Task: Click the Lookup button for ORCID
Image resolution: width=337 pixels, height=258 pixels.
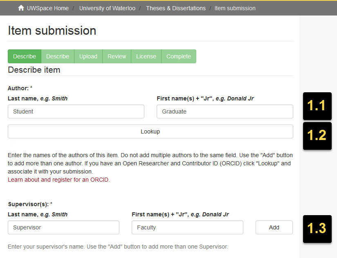Action: pyautogui.click(x=150, y=131)
